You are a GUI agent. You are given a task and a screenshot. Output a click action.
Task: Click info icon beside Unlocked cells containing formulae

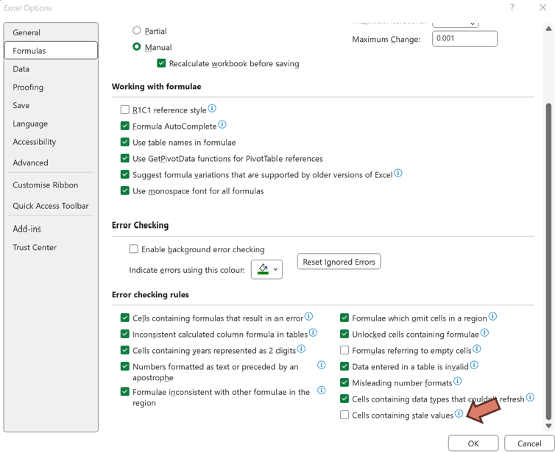484,333
